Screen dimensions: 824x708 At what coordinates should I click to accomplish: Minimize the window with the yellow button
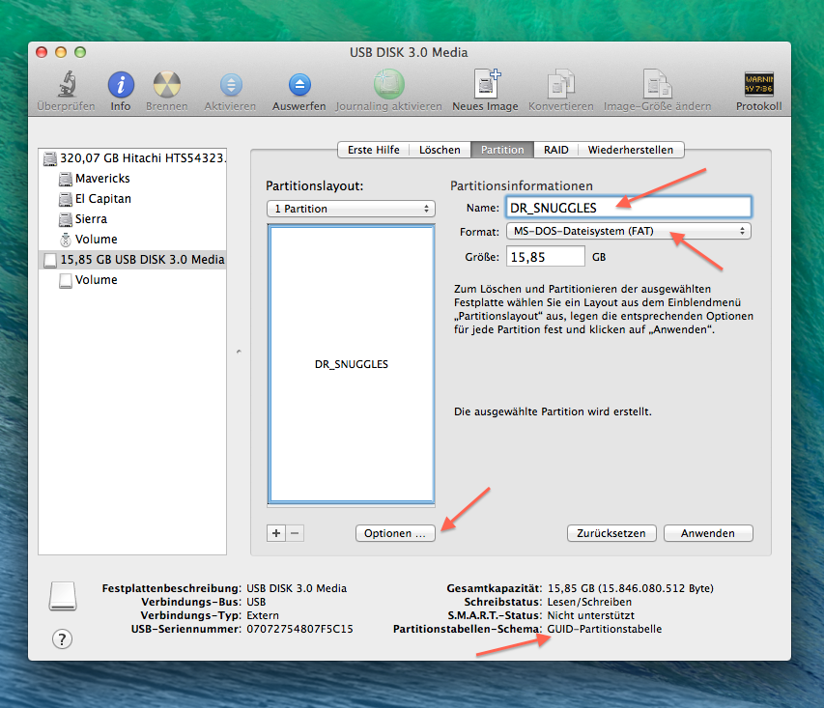61,52
